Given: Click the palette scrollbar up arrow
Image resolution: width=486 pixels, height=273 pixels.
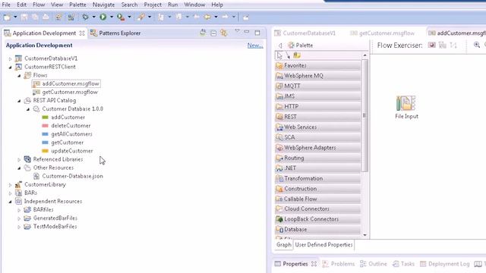Looking at the screenshot, I should pyautogui.click(x=364, y=55).
